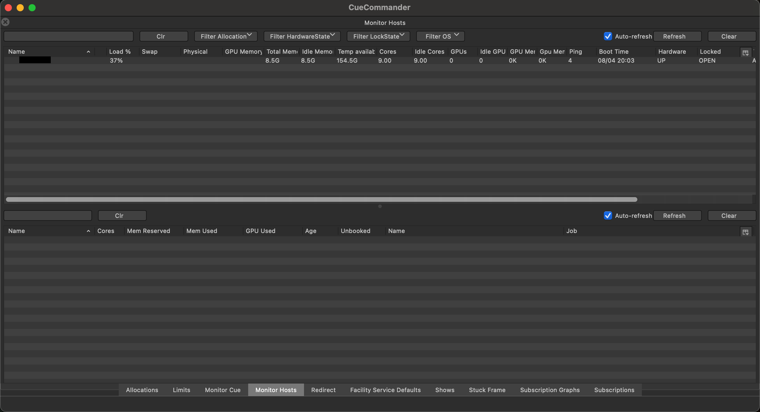
Task: Click Mem Used column header
Action: pos(213,231)
